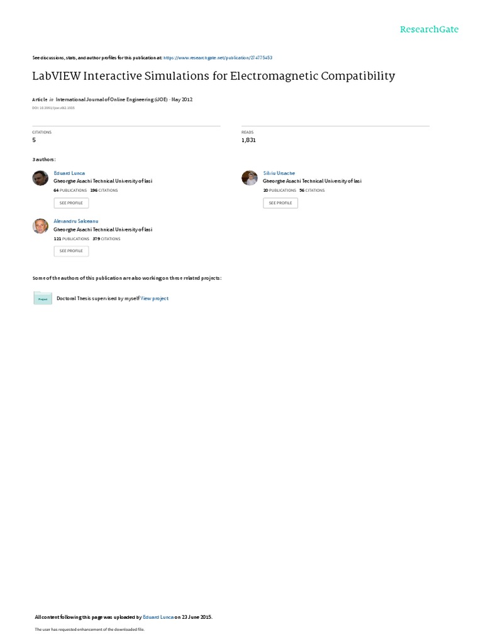
Task: Click Alexandru Salceanu's profile photo
Action: click(x=40, y=226)
